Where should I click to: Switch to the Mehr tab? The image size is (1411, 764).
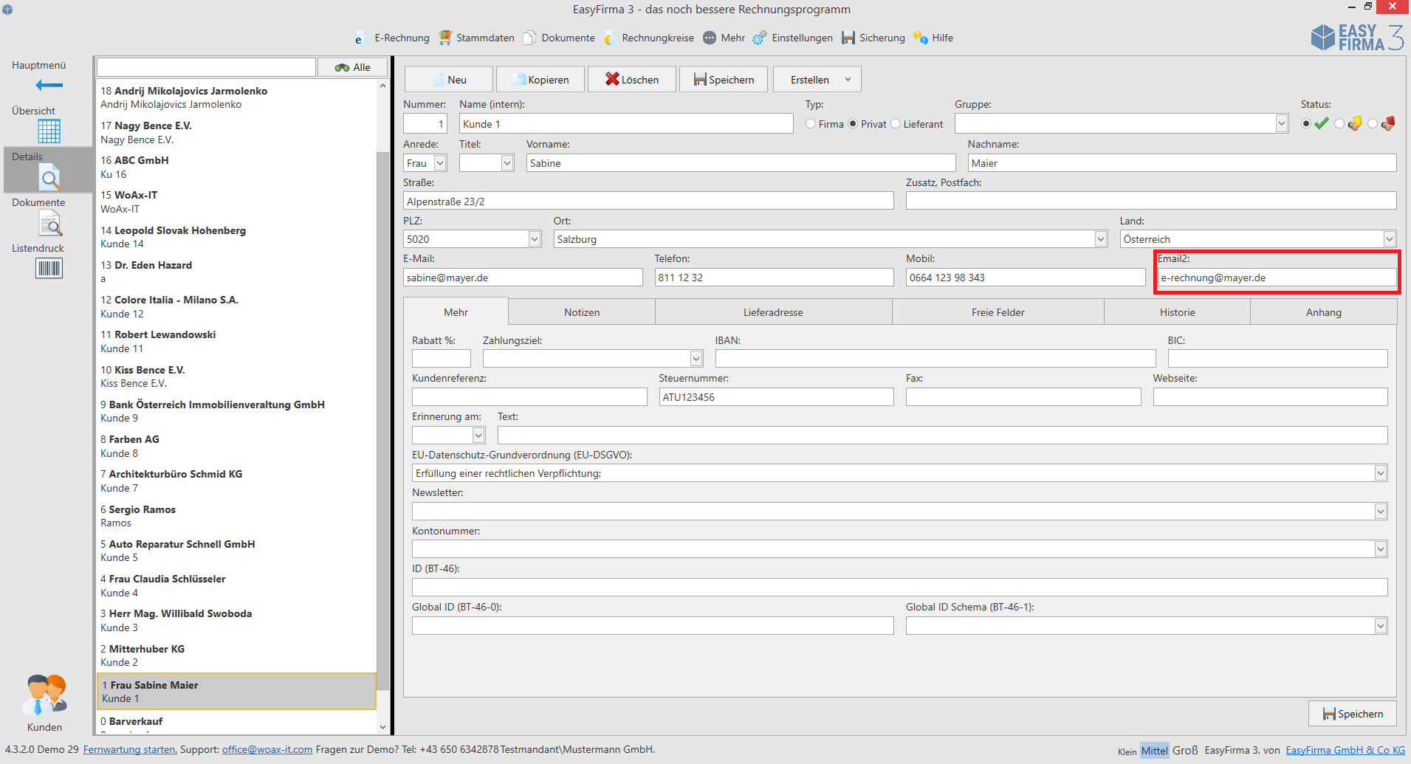pyautogui.click(x=456, y=312)
